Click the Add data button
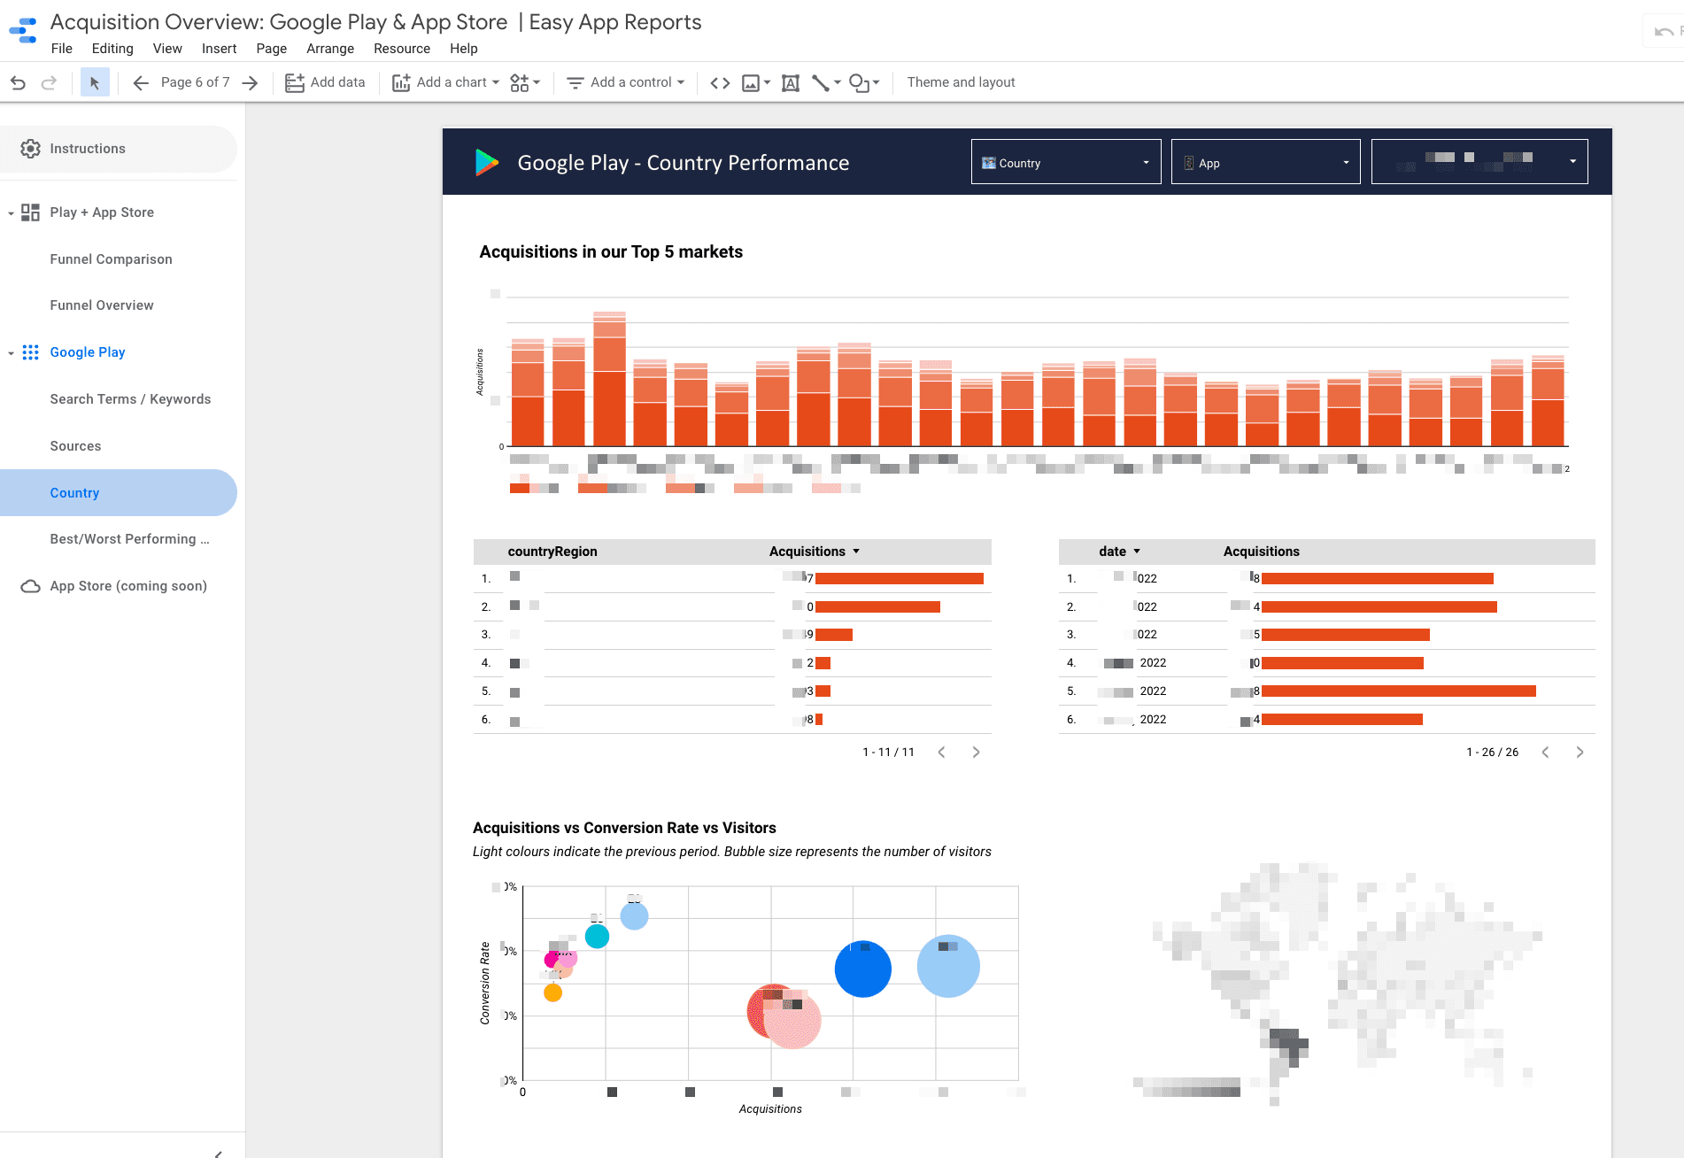 [325, 82]
